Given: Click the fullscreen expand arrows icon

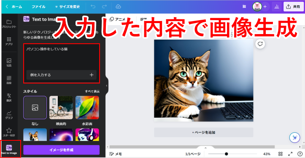Looking at the screenshot, I should [x=290, y=154].
